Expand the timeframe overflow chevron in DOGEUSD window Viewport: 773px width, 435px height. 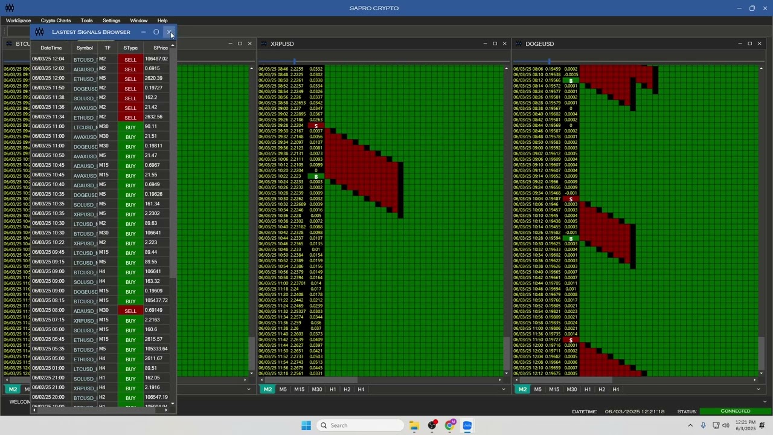click(x=758, y=389)
